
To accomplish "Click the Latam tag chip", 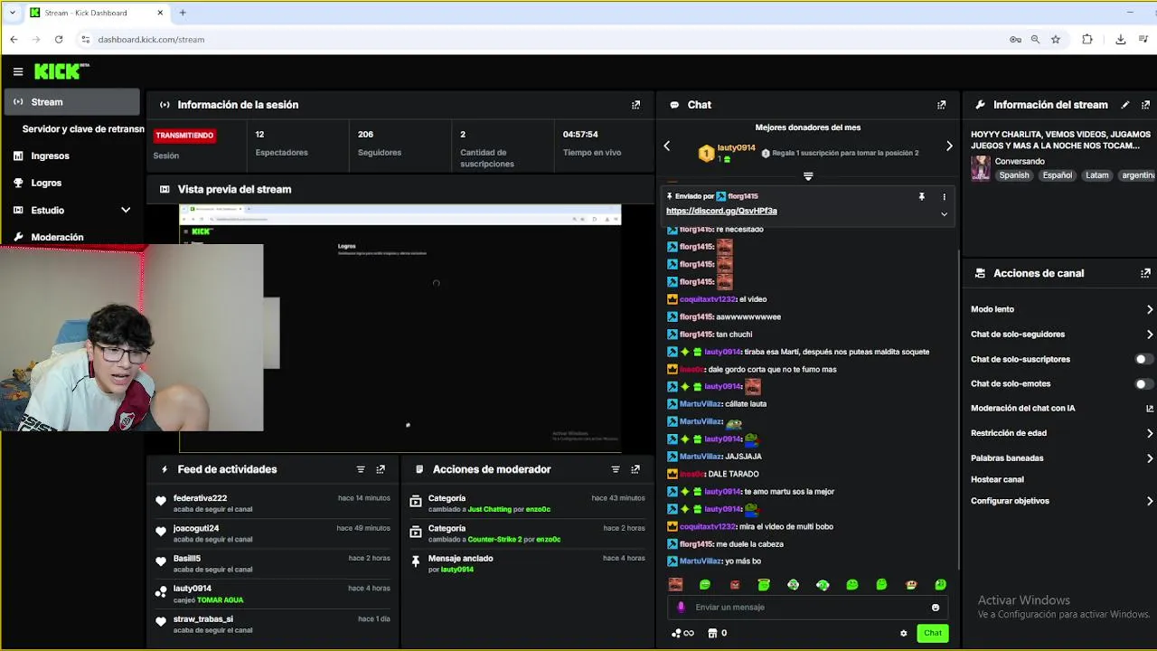I will point(1097,175).
